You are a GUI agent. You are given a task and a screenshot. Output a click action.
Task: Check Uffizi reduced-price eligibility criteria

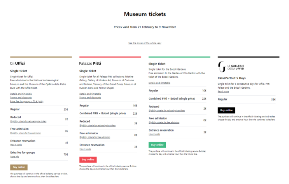[x=28, y=121]
